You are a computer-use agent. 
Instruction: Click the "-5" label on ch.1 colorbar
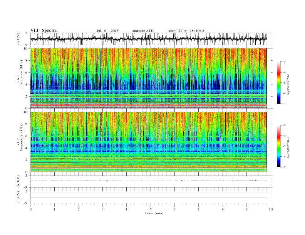click(284, 83)
